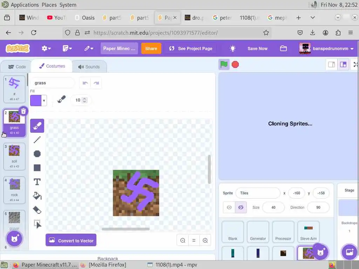
Task: Enter full screen stage mode
Action: [x=355, y=65]
